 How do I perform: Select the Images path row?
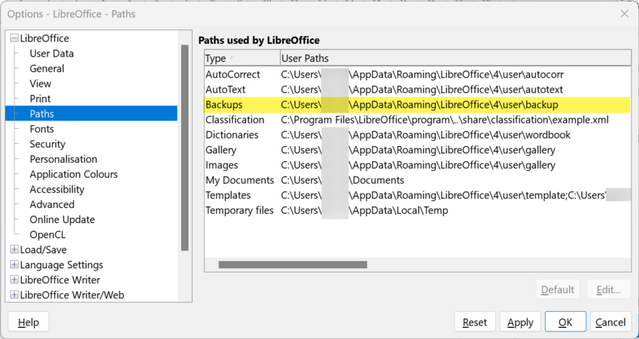[x=418, y=165]
